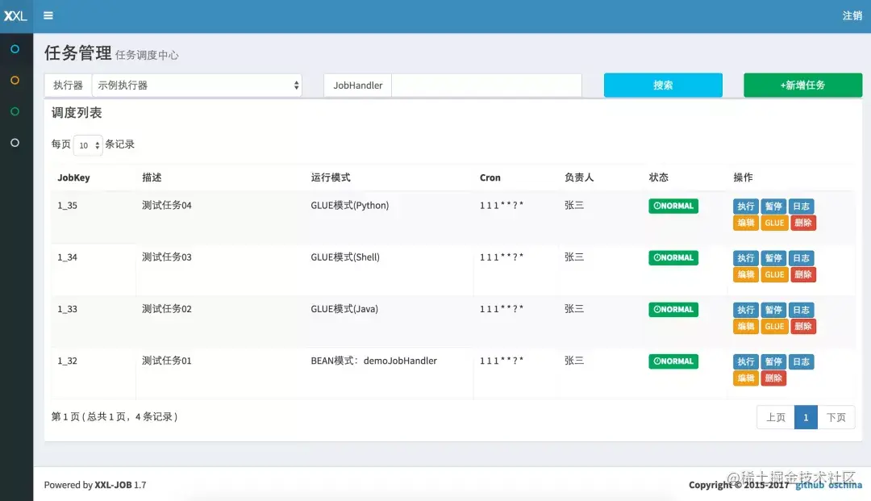The width and height of the screenshot is (871, 501).
Task: Click 日志 for job 1_33
Action: [801, 310]
